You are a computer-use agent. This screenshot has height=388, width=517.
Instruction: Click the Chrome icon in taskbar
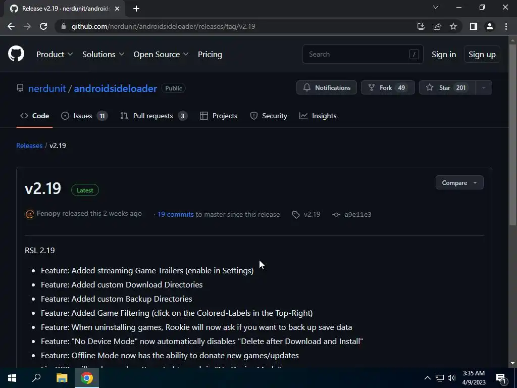pos(87,378)
